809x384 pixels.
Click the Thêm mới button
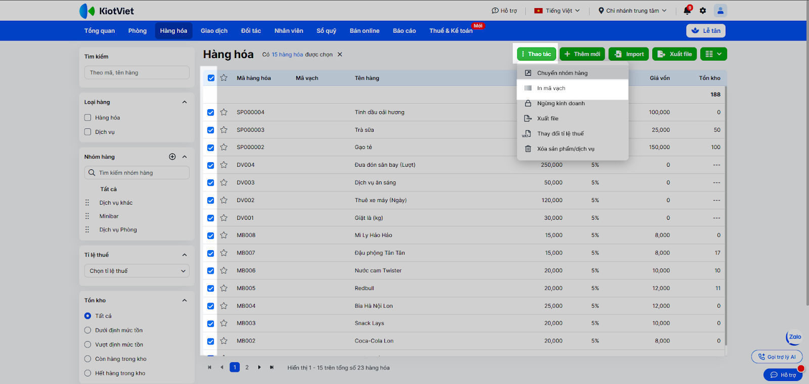(x=582, y=54)
